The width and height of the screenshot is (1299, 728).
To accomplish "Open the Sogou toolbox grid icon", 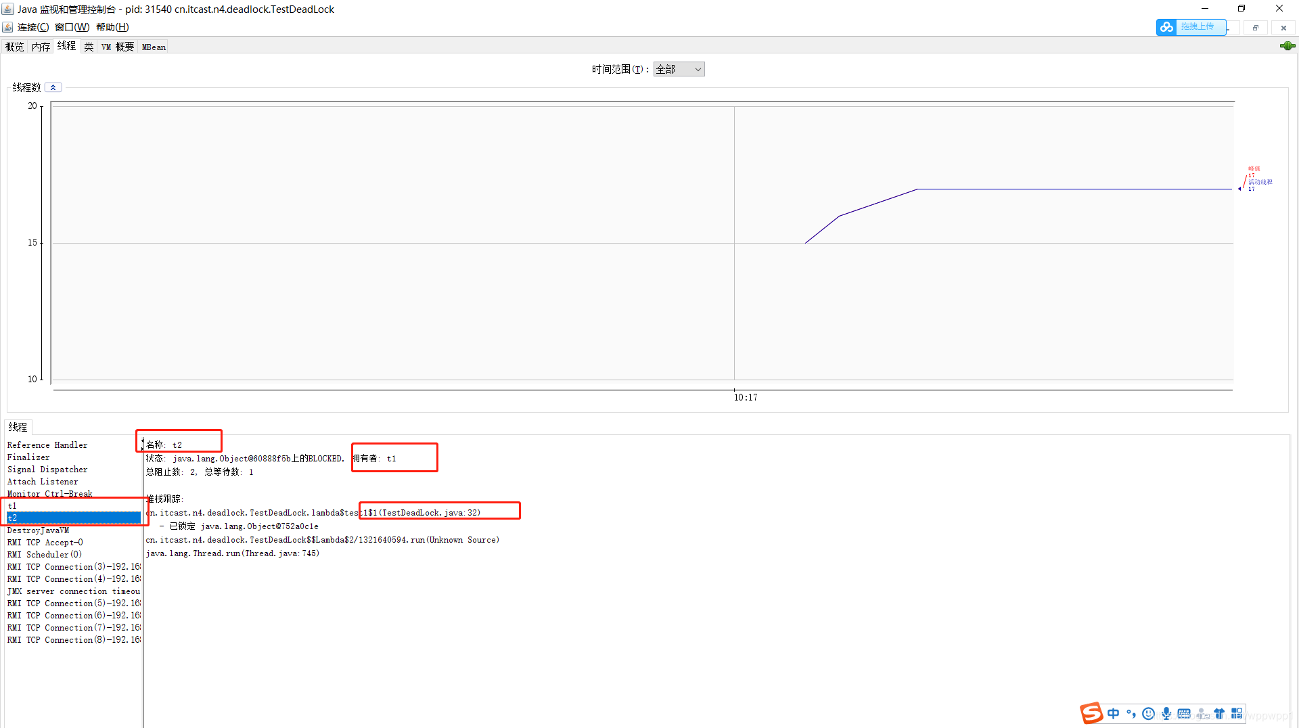I will tap(1237, 713).
